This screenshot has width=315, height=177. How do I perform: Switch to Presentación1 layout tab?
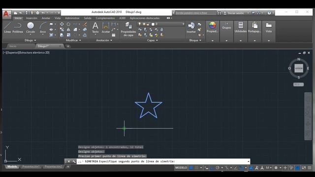31,167
